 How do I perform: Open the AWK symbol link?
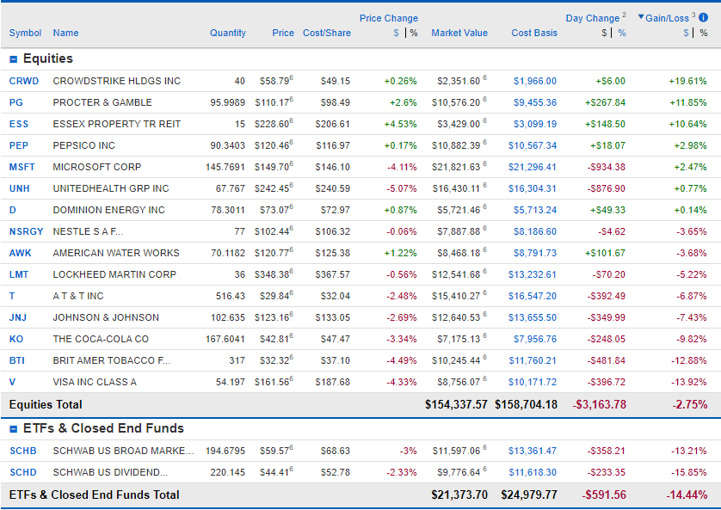21,253
